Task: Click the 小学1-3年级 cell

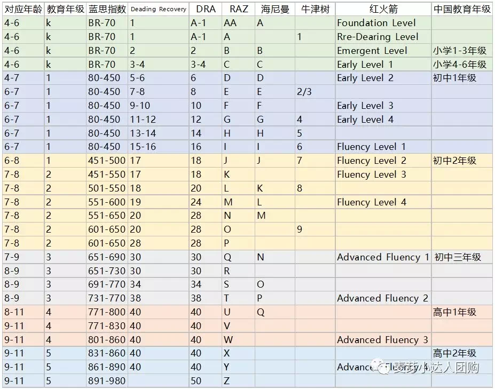Action: point(462,51)
